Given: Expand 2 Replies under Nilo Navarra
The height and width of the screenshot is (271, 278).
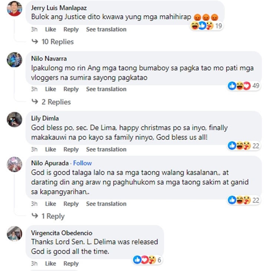Looking at the screenshot, I should (51, 102).
